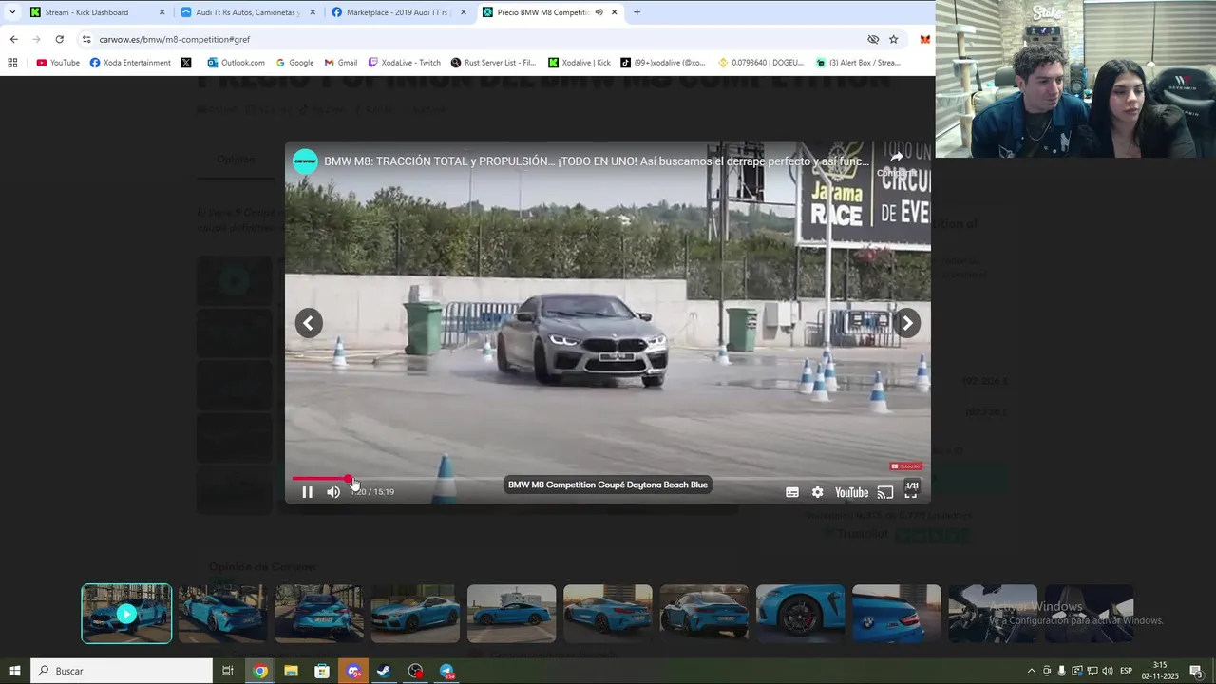1216x684 pixels.
Task: Open File Explorer from the taskbar
Action: click(x=292, y=671)
